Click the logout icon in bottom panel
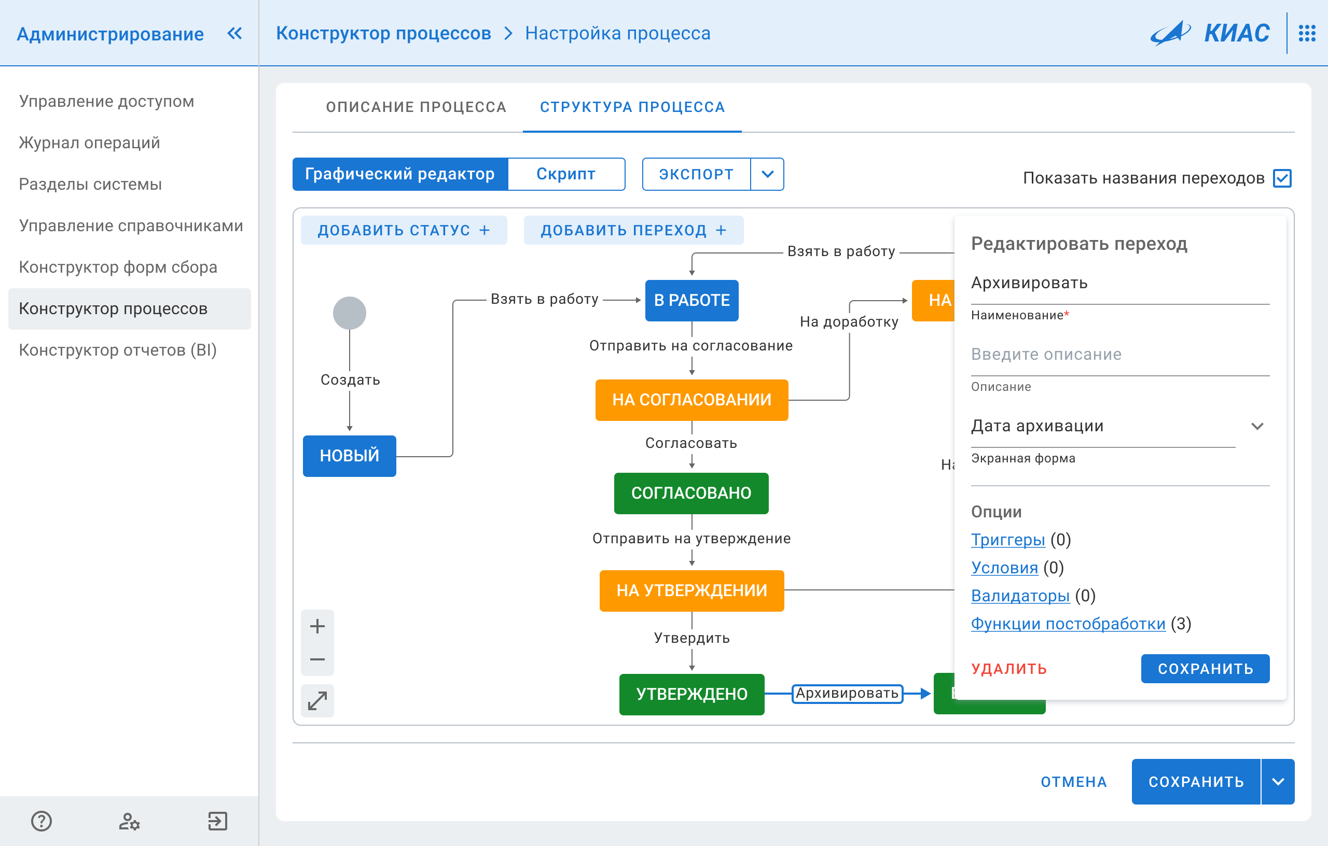The image size is (1328, 846). 219,821
